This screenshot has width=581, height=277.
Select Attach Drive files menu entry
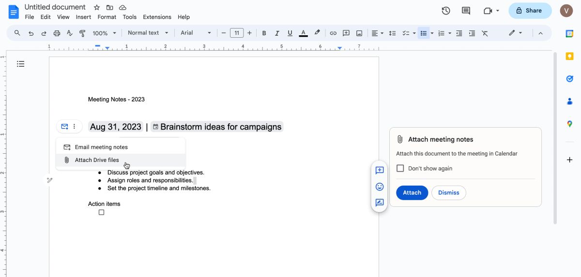tap(97, 160)
